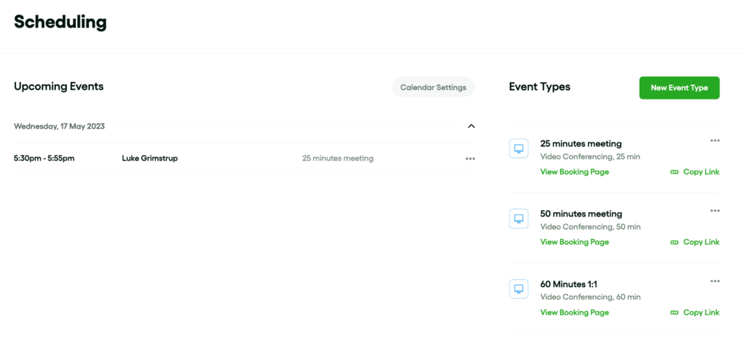The height and width of the screenshot is (359, 745).
Task: Select the Luke Grimstrup event row
Action: pyautogui.click(x=244, y=158)
